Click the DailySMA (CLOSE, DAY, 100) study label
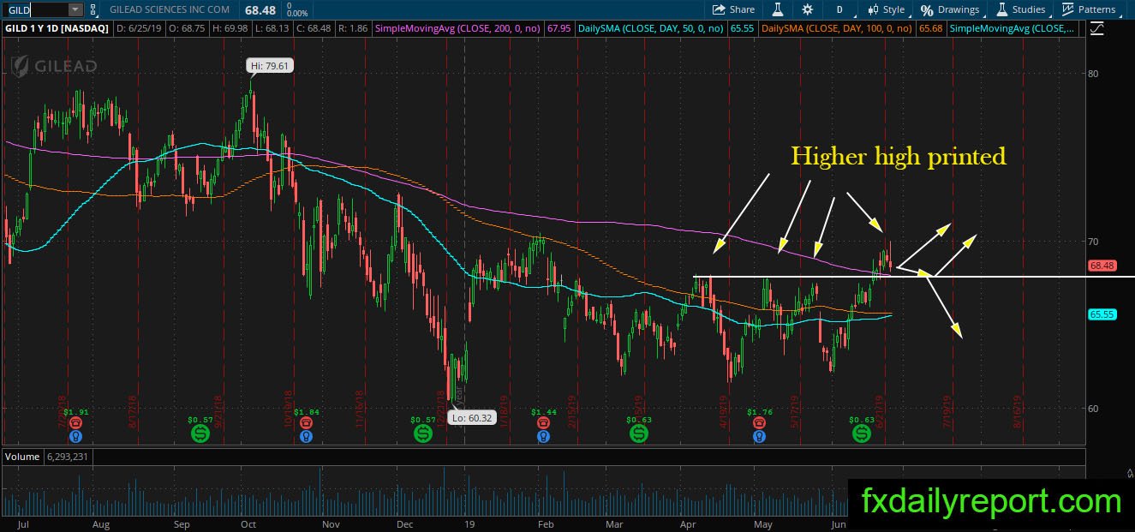The image size is (1135, 532). pyautogui.click(x=837, y=28)
